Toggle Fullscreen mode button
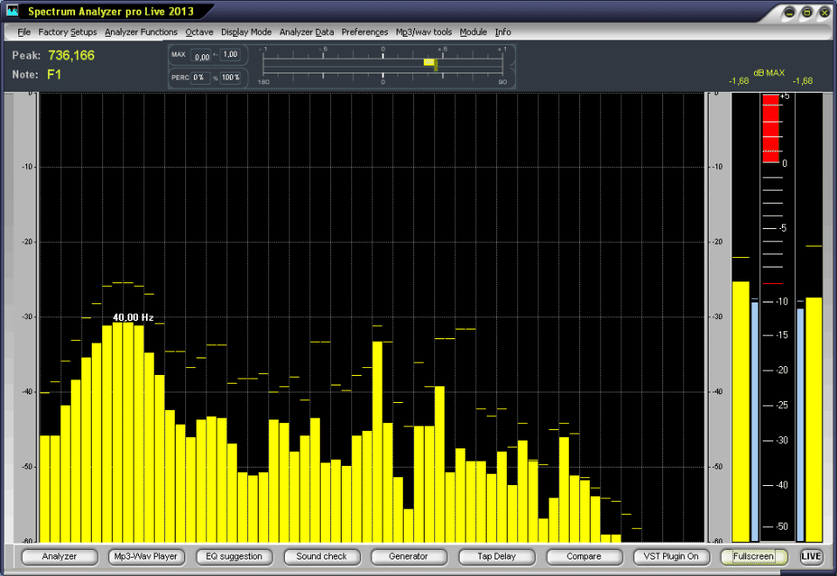Viewport: 837px width, 576px height. click(754, 556)
